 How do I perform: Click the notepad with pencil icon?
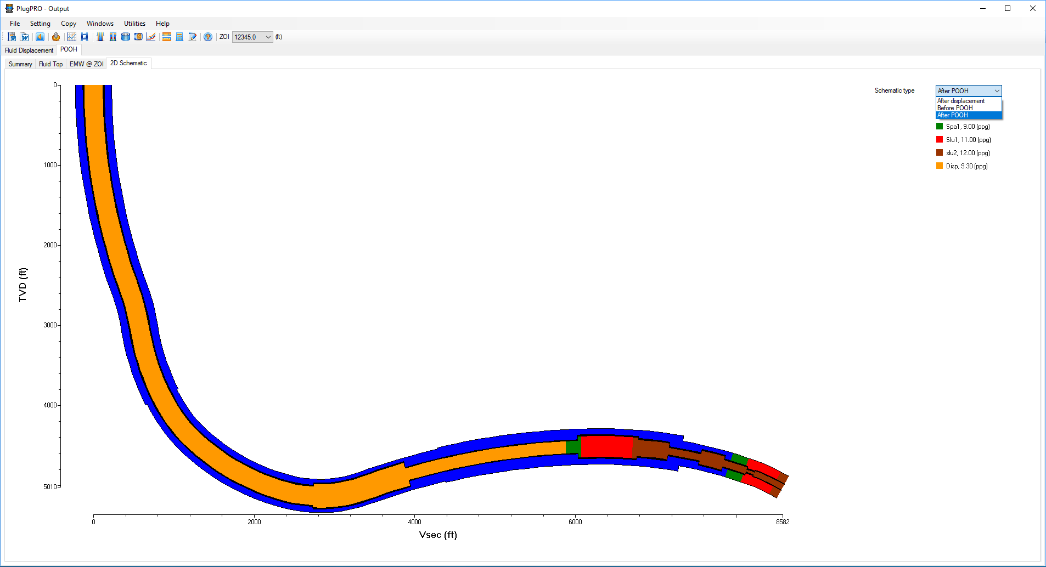click(x=193, y=37)
